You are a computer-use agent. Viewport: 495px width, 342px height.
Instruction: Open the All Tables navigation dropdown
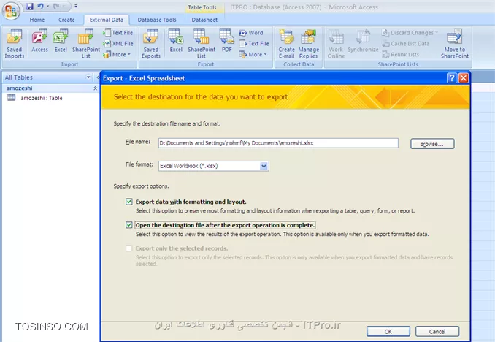coord(88,77)
